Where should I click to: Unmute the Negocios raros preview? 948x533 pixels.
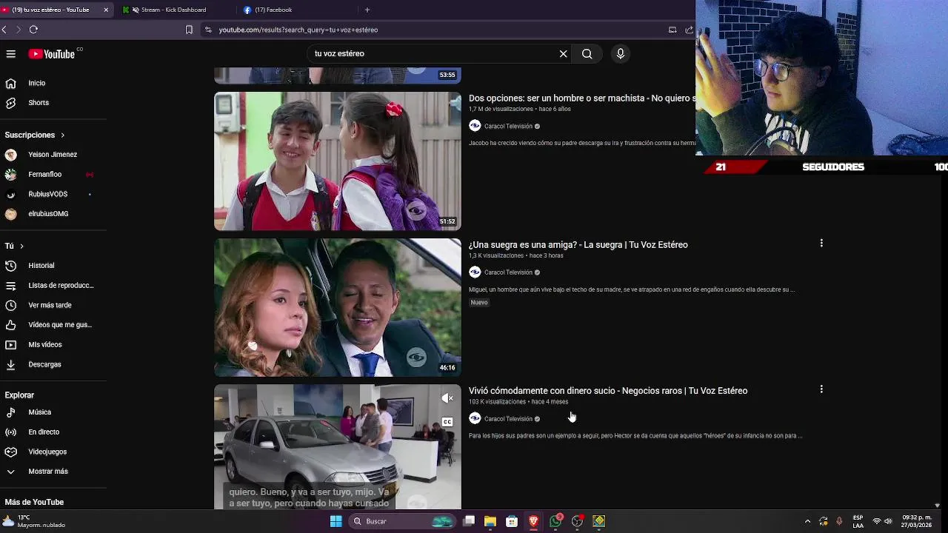(447, 398)
